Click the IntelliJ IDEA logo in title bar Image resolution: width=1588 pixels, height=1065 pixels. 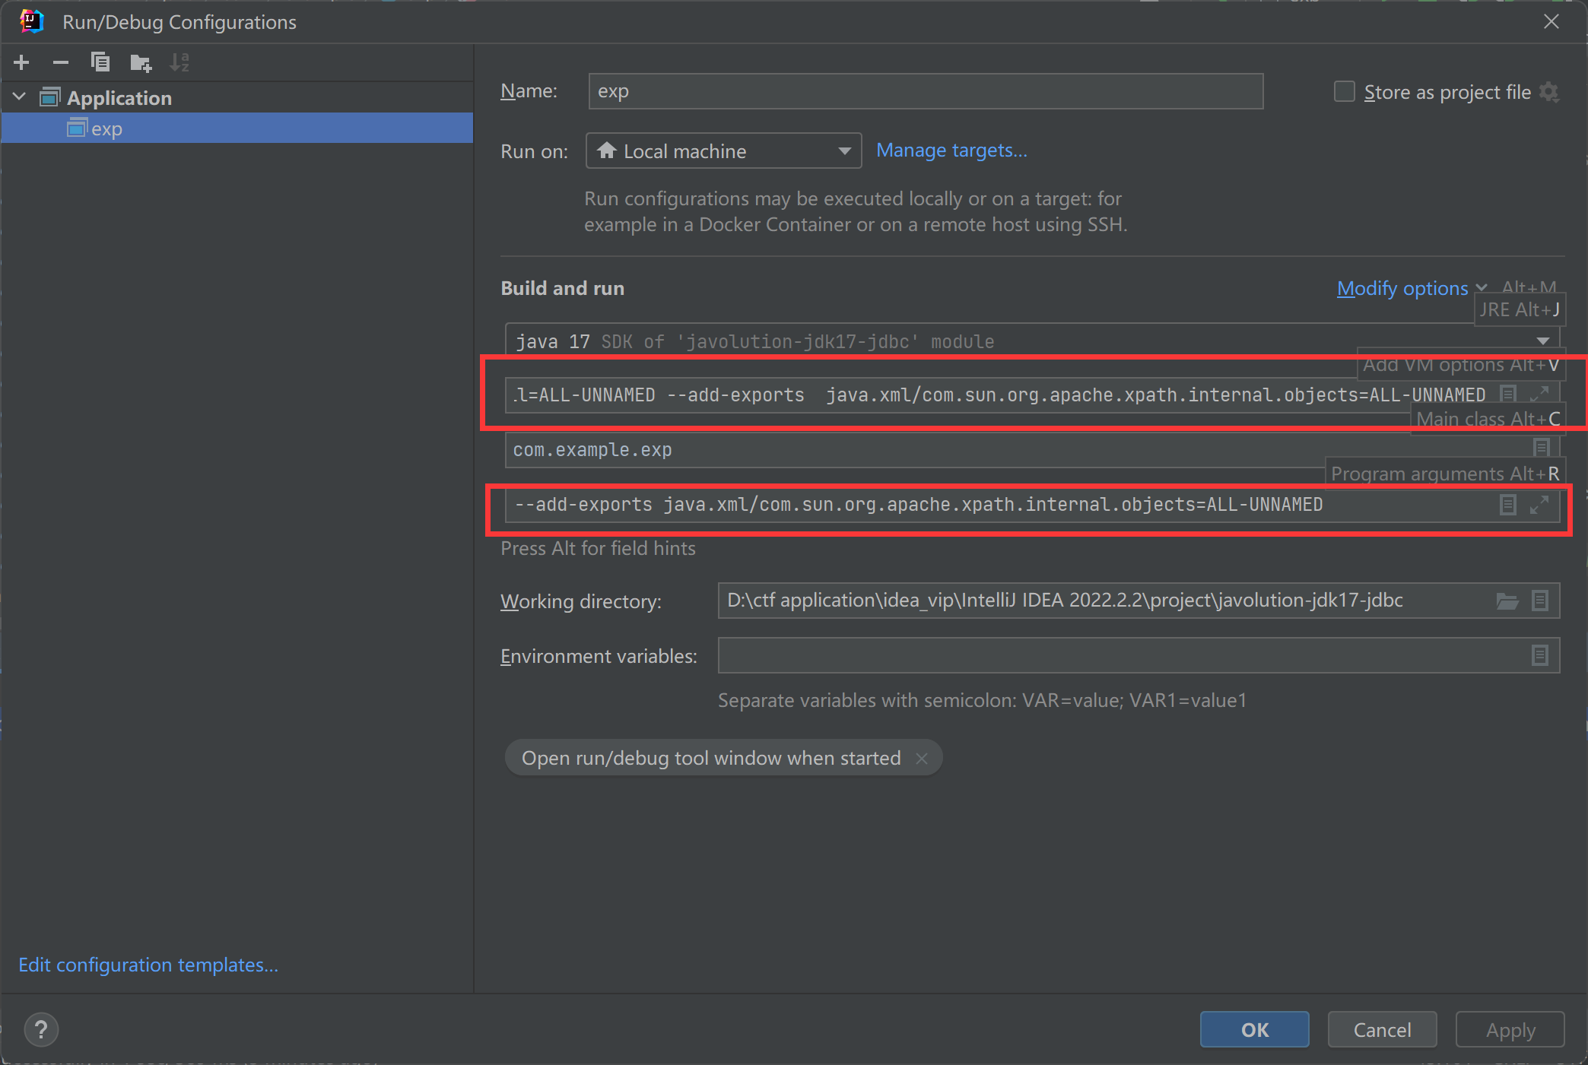32,21
